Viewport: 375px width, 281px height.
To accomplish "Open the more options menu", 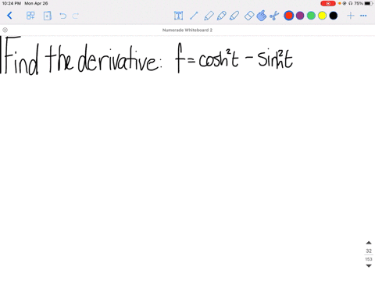I will [363, 16].
